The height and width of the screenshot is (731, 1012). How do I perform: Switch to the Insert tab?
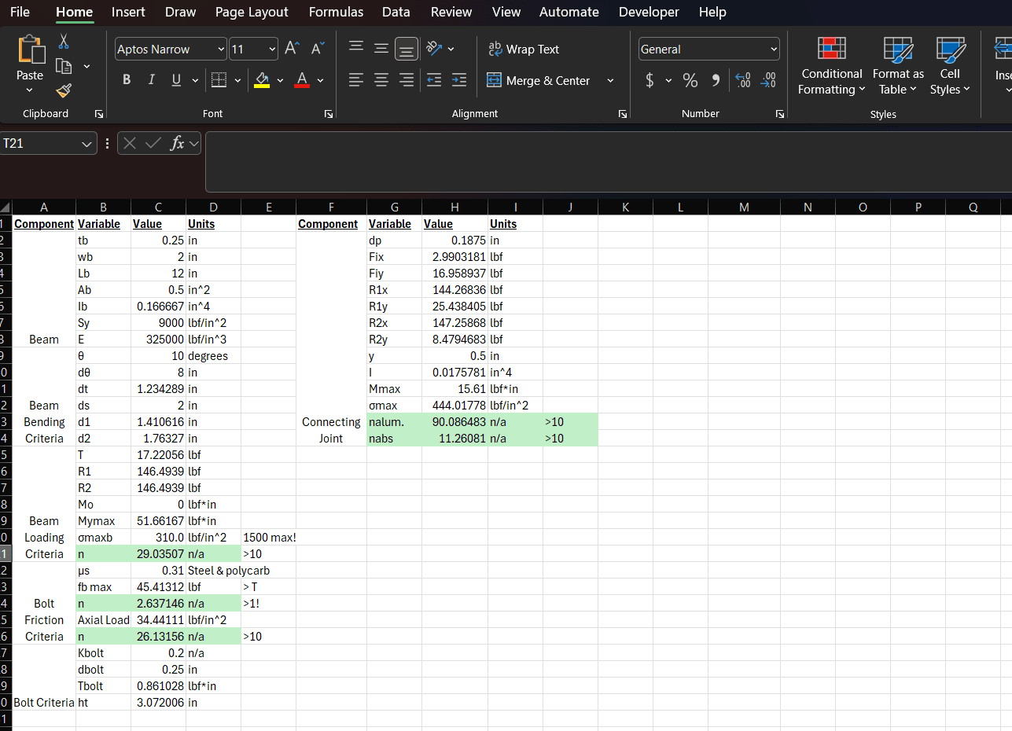pyautogui.click(x=128, y=12)
